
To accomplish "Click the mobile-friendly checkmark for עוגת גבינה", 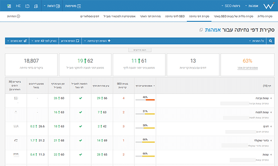I will click(x=81, y=98).
